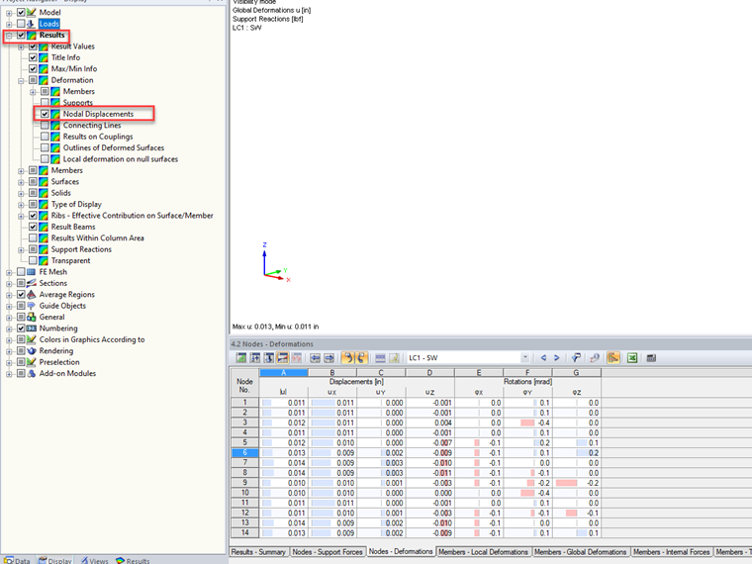Switch to Nodes - Support Forces tab
This screenshot has width=752, height=564.
328,552
